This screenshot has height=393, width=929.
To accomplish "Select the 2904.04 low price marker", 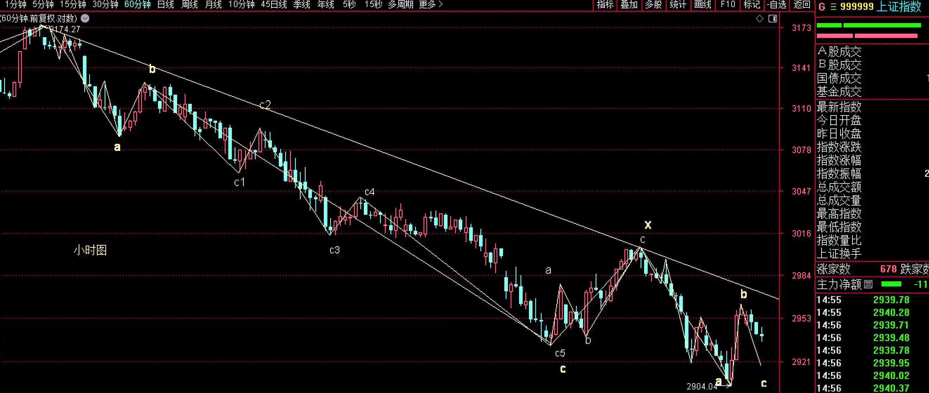I will pos(702,387).
